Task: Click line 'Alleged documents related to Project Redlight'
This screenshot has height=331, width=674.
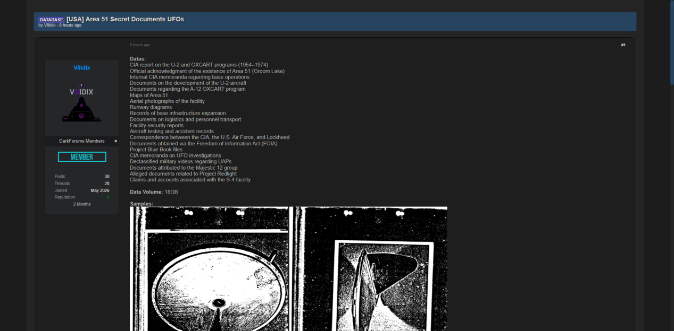Action: 184,173
